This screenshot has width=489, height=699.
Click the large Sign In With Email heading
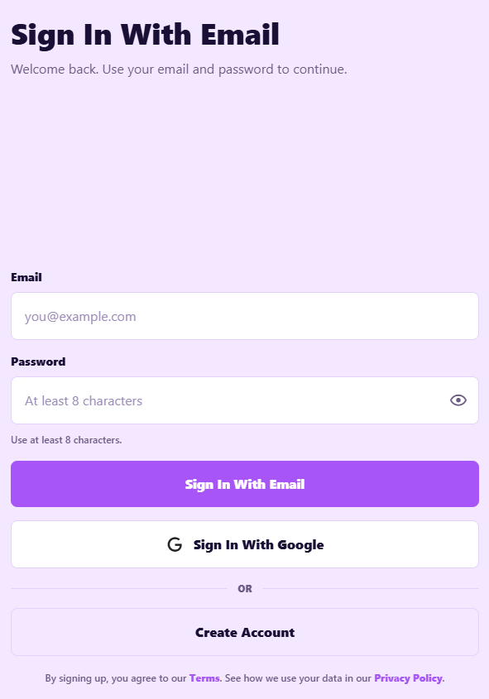pyautogui.click(x=145, y=35)
